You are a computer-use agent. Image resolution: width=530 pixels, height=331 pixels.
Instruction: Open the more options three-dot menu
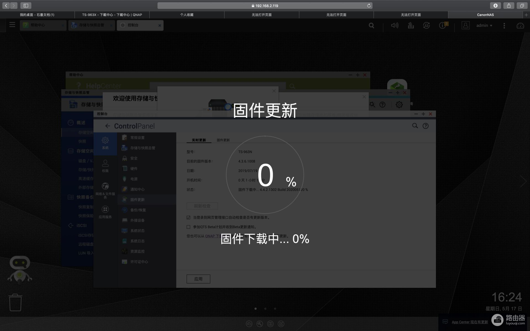pos(504,25)
